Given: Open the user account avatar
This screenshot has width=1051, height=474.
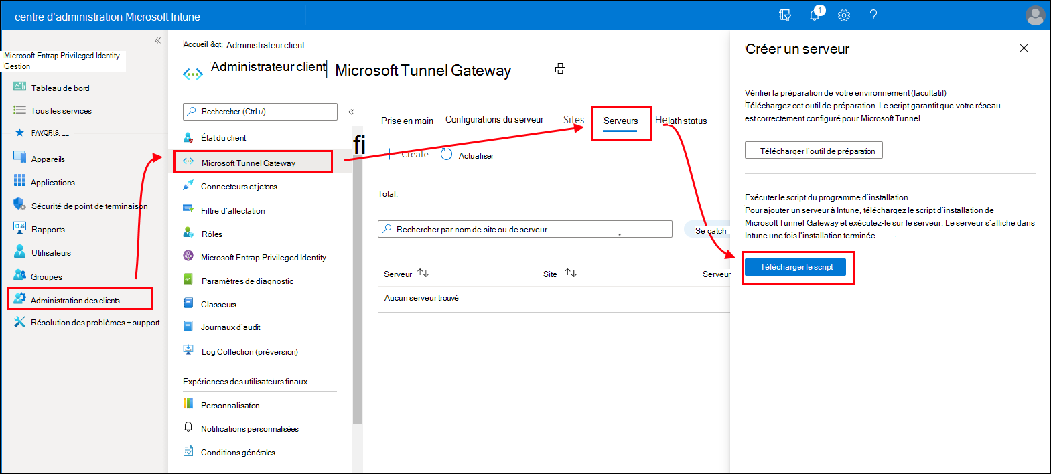Looking at the screenshot, I should (1035, 15).
